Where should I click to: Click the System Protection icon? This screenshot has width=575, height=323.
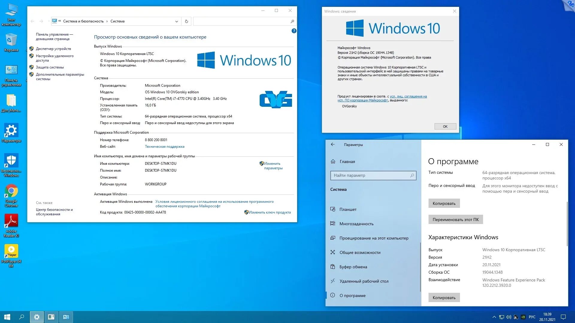pos(32,67)
